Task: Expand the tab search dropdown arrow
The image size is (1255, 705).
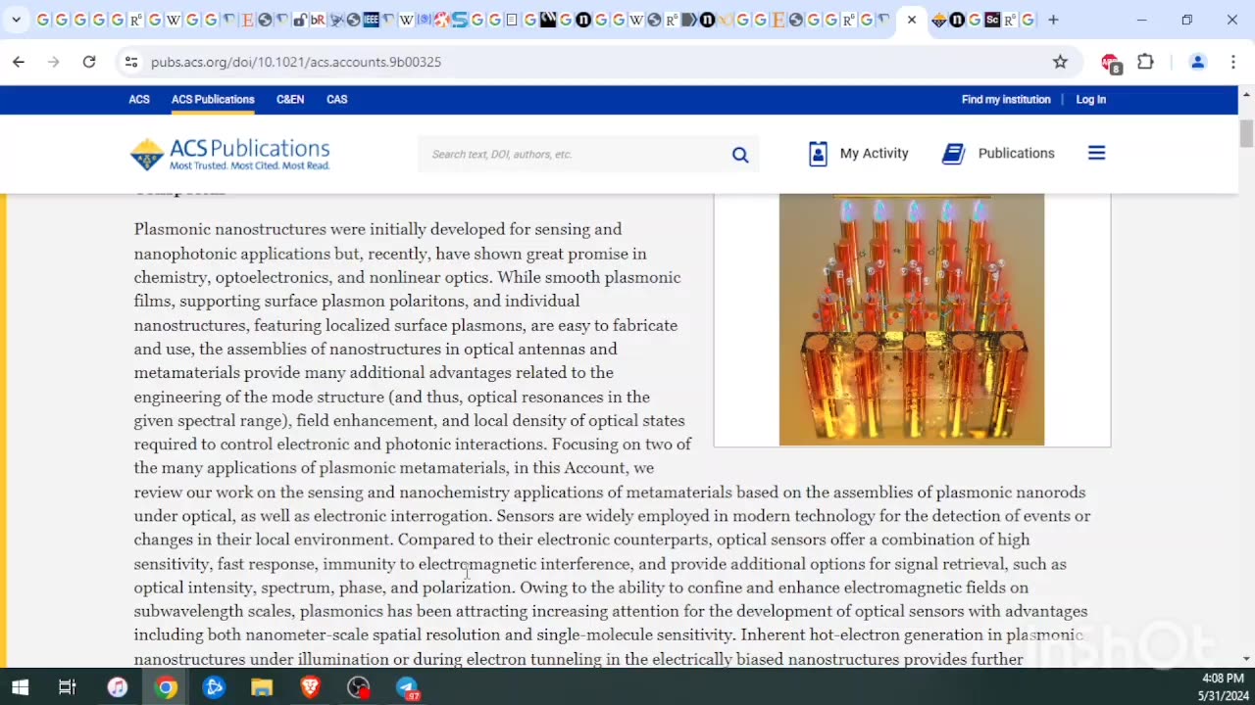Action: 16,20
